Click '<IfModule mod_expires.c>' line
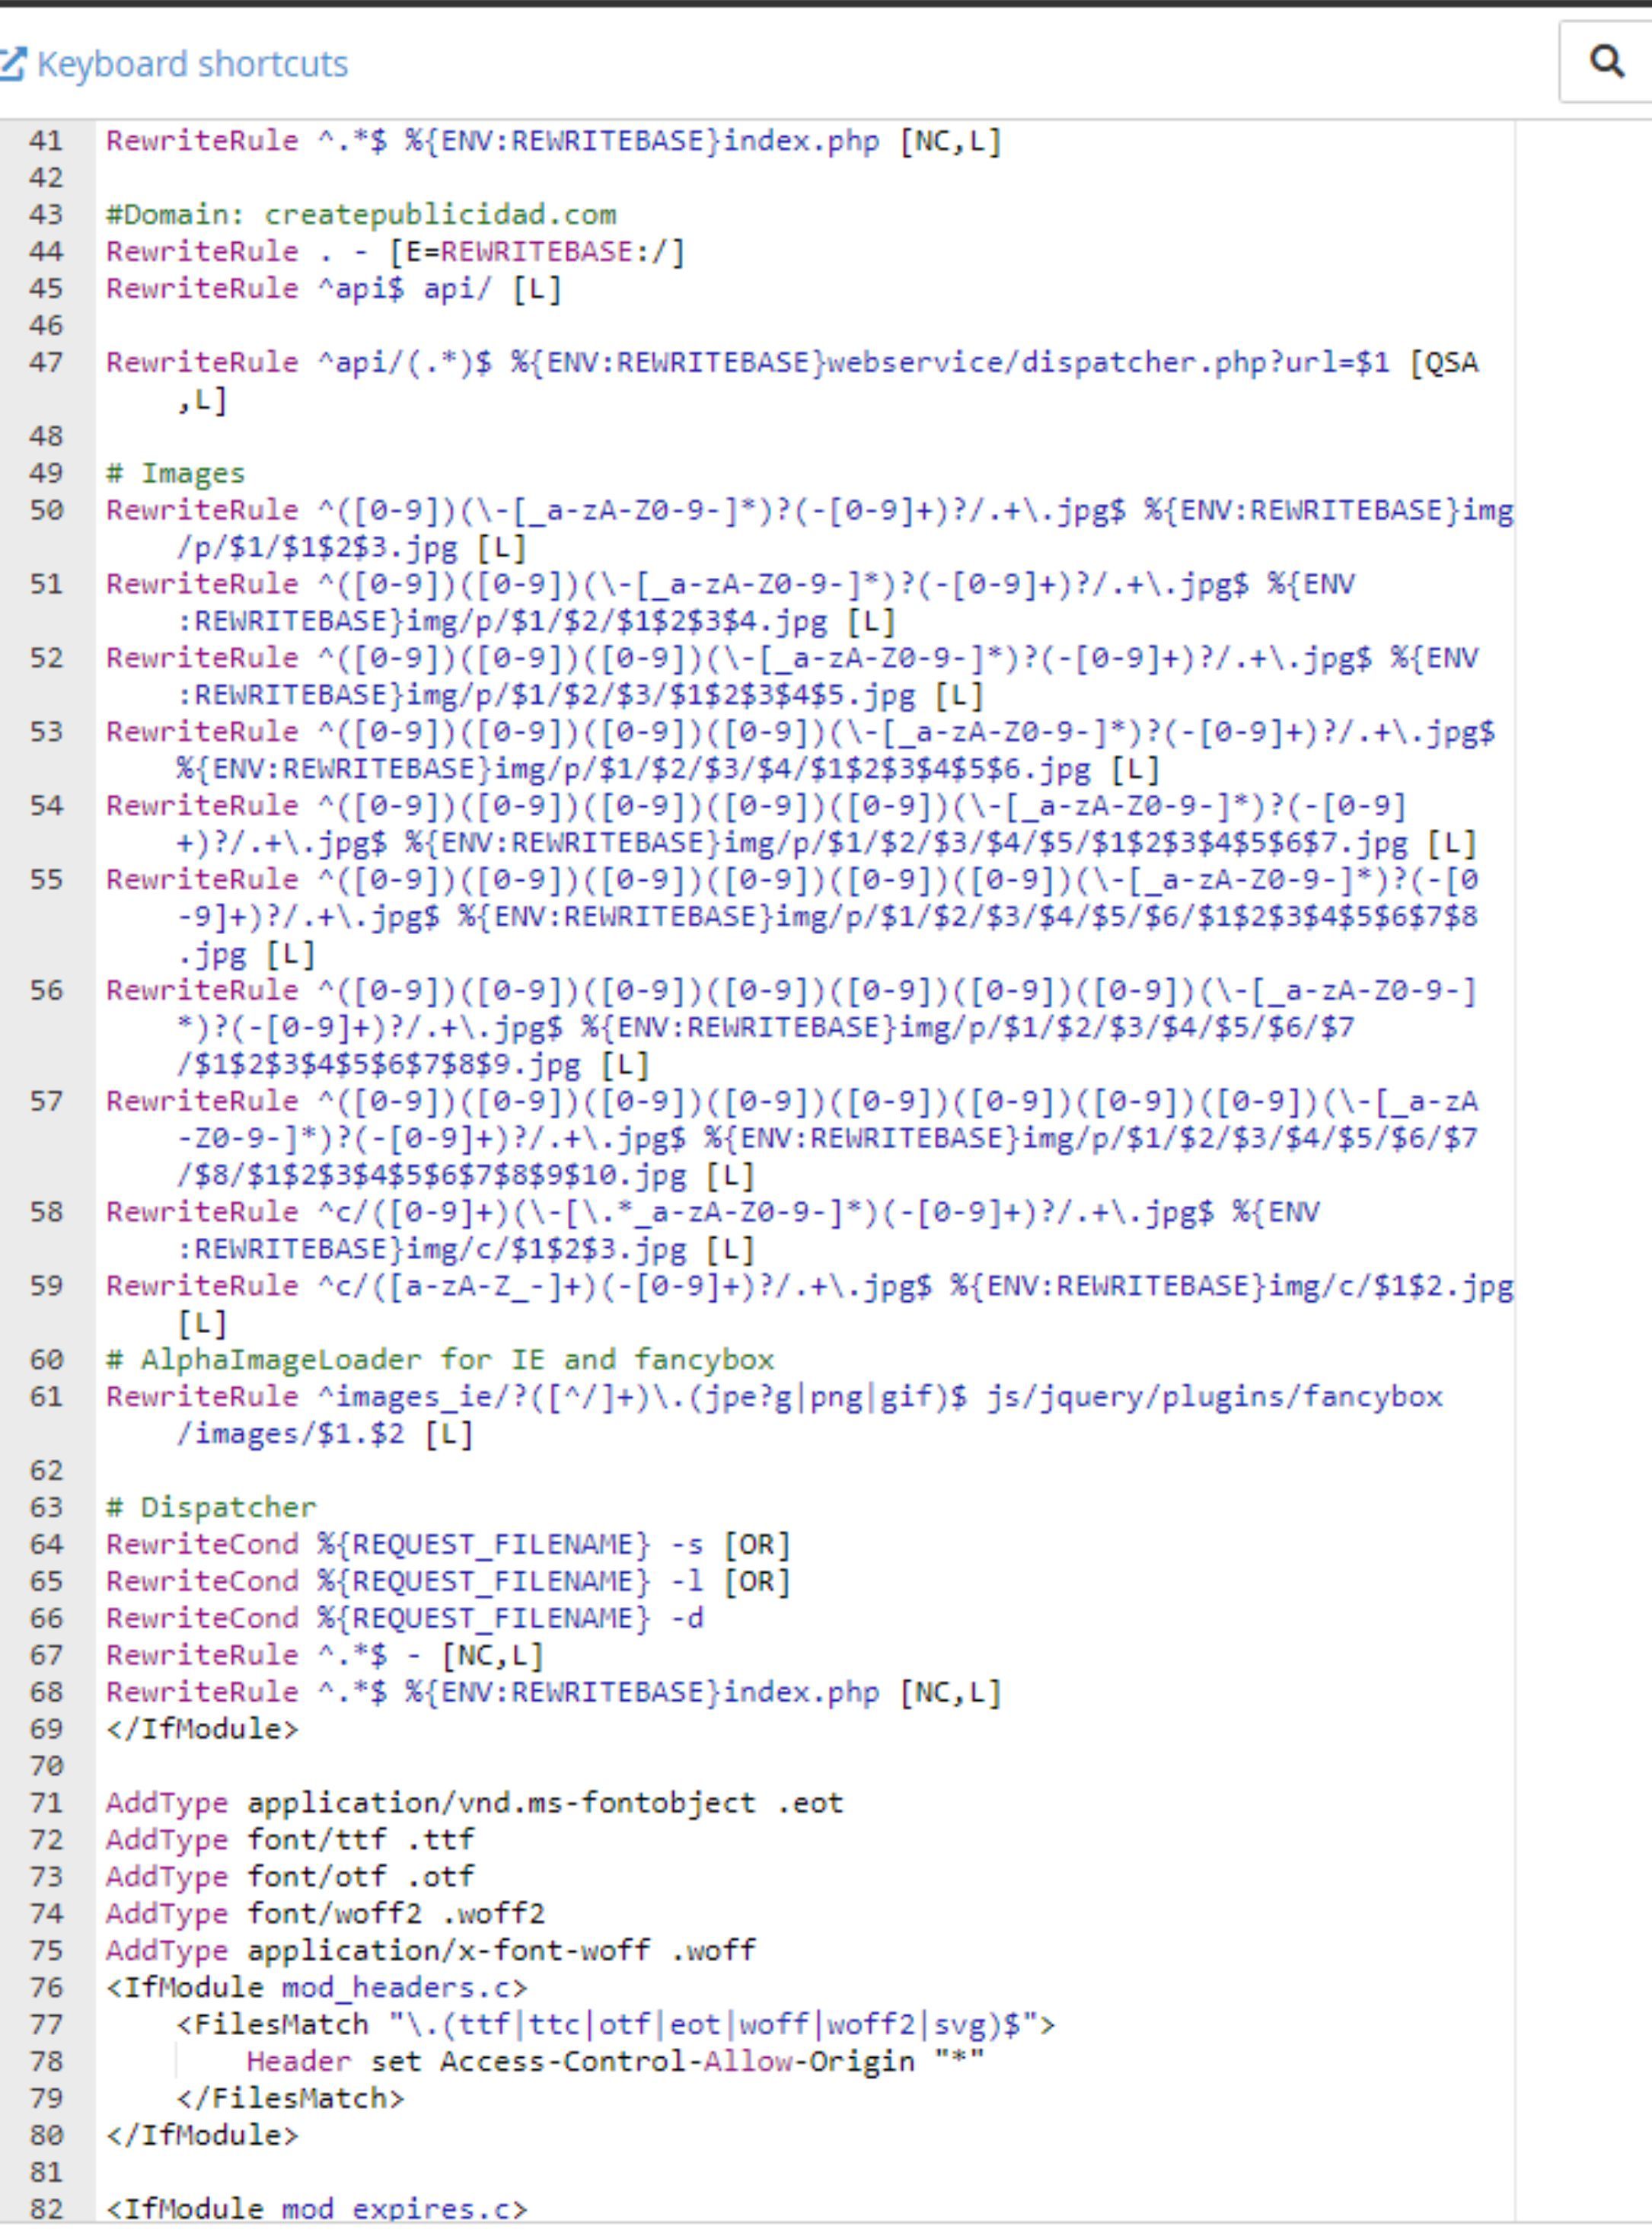This screenshot has width=1652, height=2236. pyautogui.click(x=316, y=2210)
